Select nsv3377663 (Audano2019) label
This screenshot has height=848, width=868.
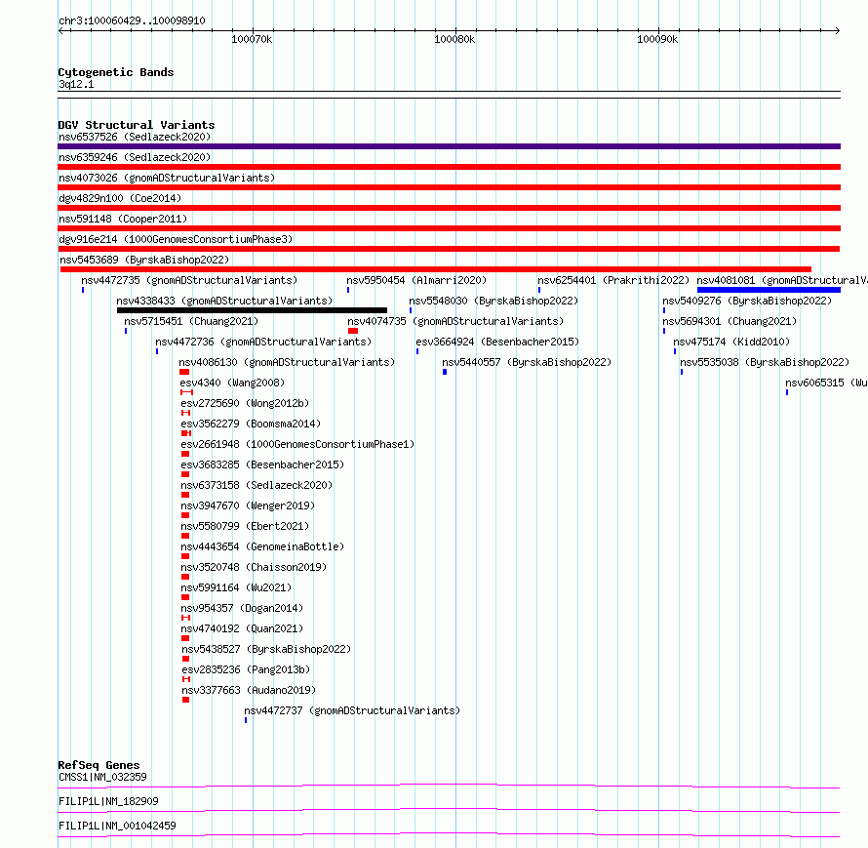249,690
